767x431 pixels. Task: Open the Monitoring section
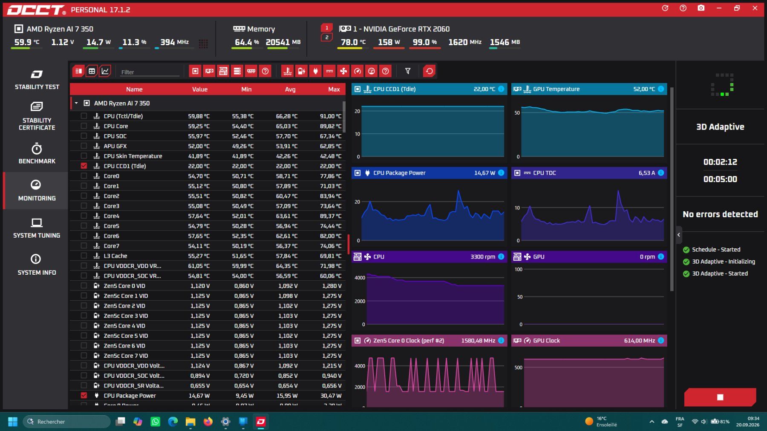[x=37, y=190]
